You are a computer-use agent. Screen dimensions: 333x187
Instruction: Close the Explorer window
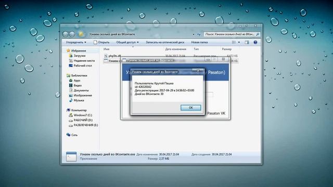[x=255, y=26]
